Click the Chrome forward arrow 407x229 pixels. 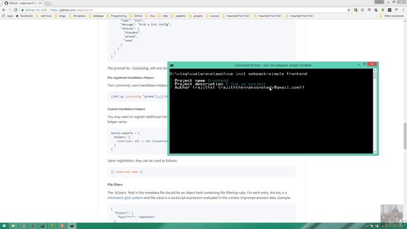[10, 10]
